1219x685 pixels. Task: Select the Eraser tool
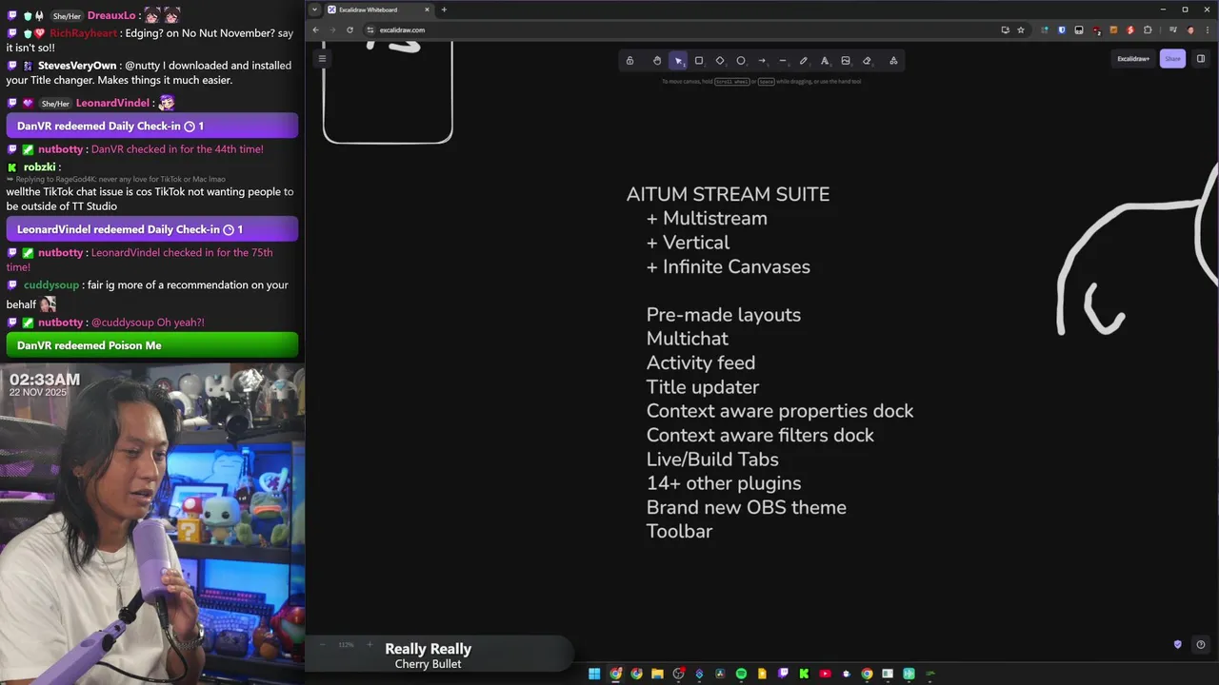click(x=867, y=60)
